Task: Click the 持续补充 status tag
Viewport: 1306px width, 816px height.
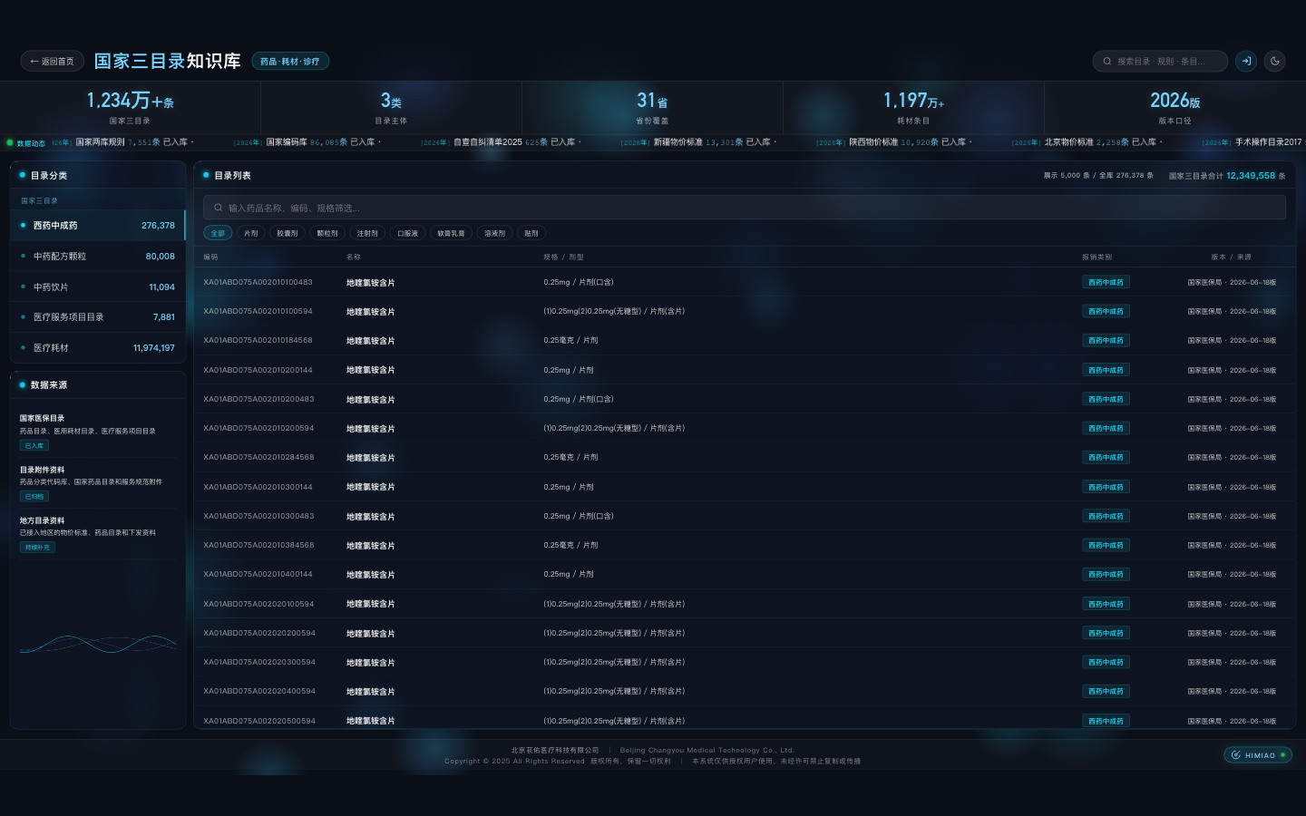Action: pyautogui.click(x=37, y=548)
